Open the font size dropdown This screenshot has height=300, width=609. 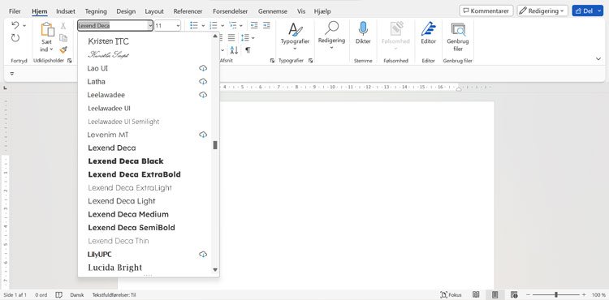179,26
